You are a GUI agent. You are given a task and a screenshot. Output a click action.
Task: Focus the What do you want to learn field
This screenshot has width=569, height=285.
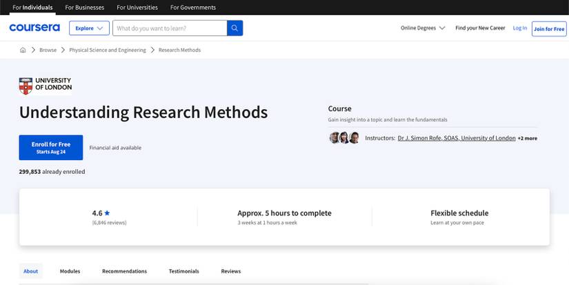(170, 28)
